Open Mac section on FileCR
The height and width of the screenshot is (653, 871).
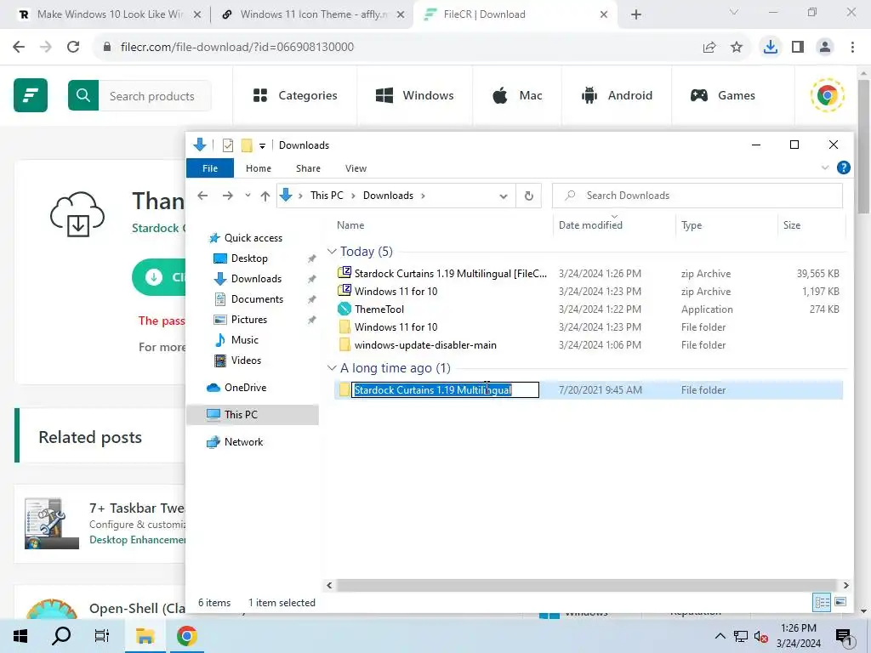click(517, 95)
